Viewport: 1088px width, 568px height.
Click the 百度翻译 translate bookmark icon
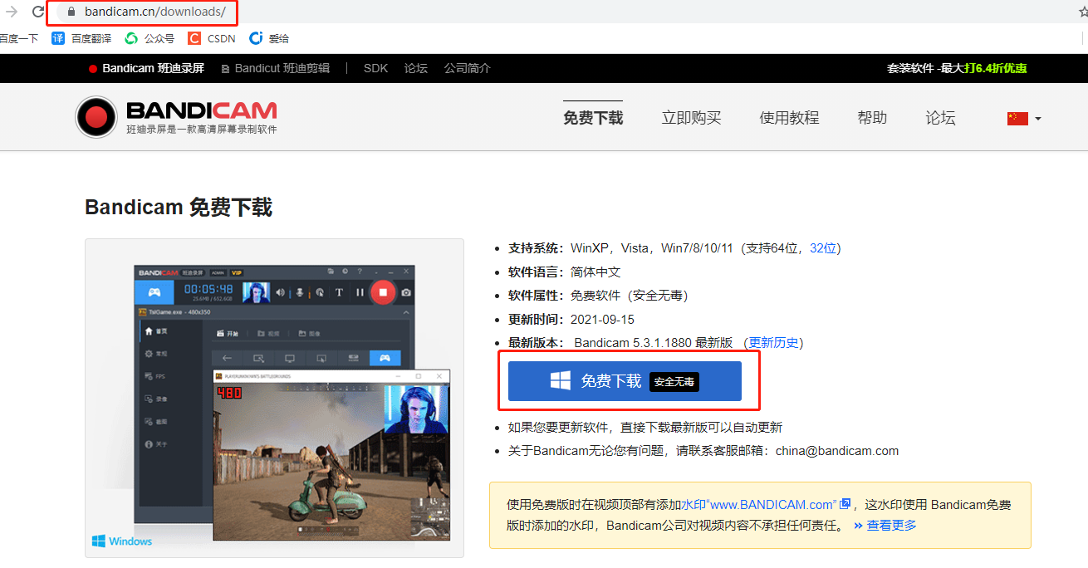click(57, 37)
